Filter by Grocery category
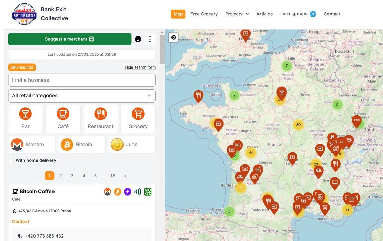Image resolution: width=383 pixels, height=241 pixels. click(x=138, y=119)
